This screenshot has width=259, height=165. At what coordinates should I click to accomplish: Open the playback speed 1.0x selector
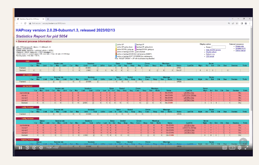[232, 148]
